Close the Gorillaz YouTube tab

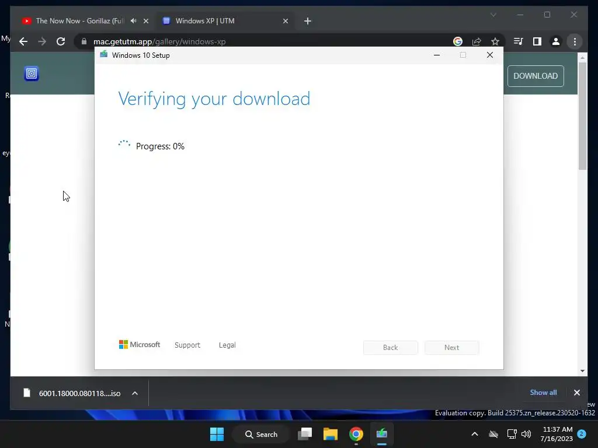145,21
